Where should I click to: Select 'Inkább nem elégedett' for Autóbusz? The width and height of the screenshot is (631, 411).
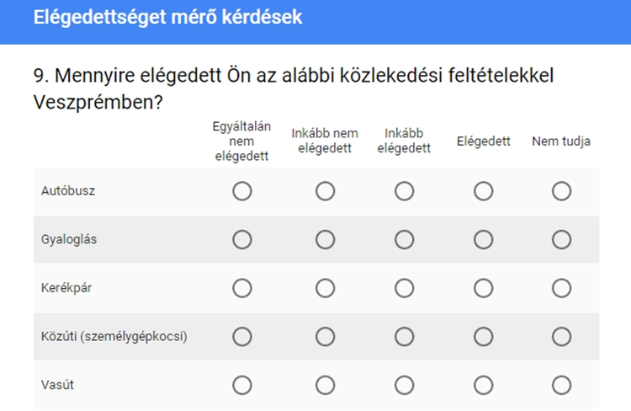(325, 191)
